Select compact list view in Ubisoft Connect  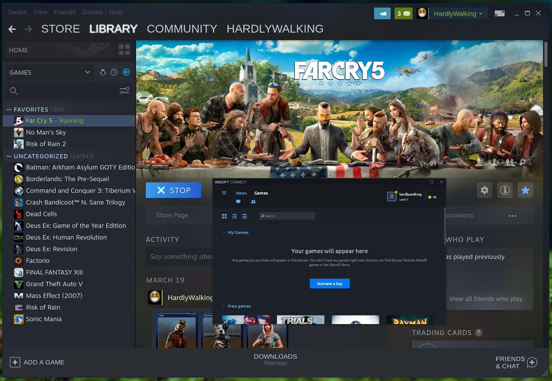tap(245, 216)
